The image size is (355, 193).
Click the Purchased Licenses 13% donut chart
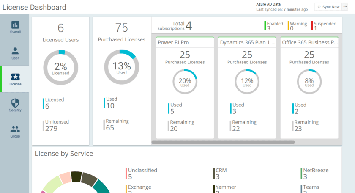pyautogui.click(x=121, y=67)
